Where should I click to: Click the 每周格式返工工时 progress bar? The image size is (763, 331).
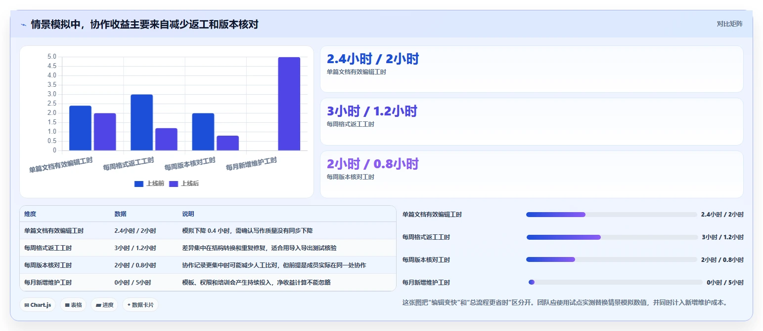[x=612, y=237]
